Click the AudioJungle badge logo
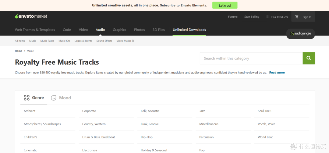 tap(301, 34)
